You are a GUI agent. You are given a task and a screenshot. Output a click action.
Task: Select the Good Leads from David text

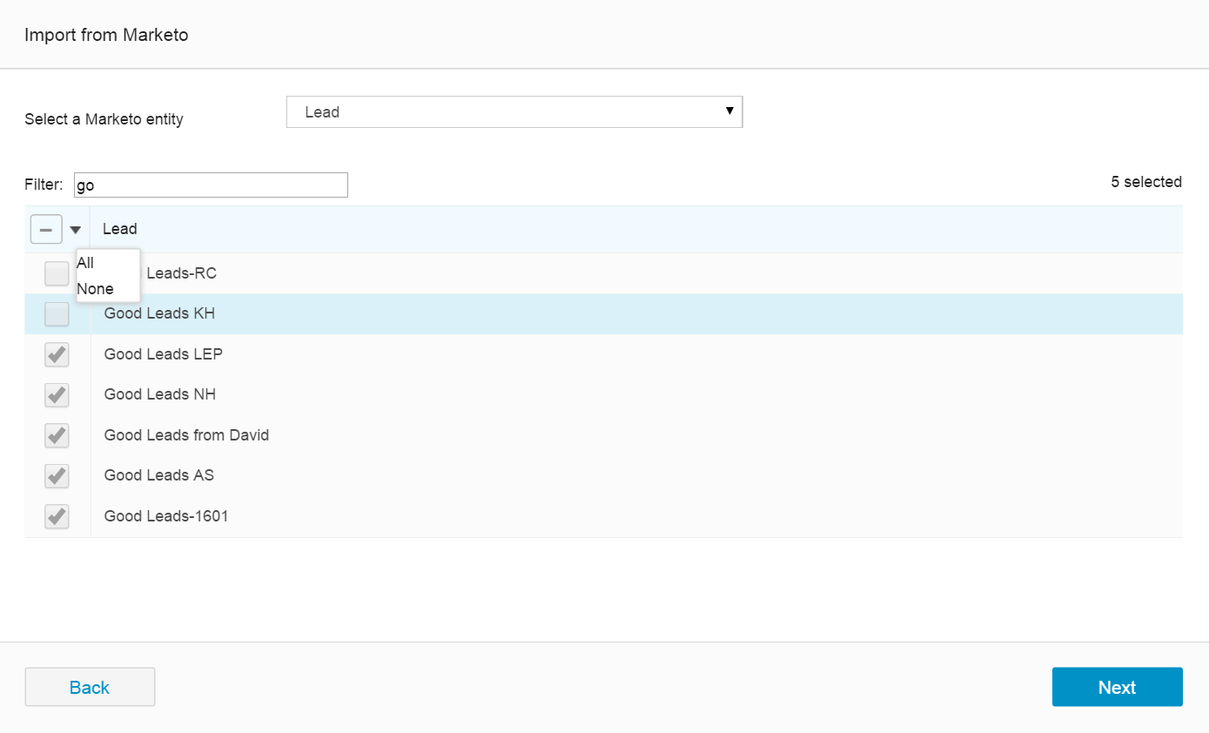click(x=186, y=435)
